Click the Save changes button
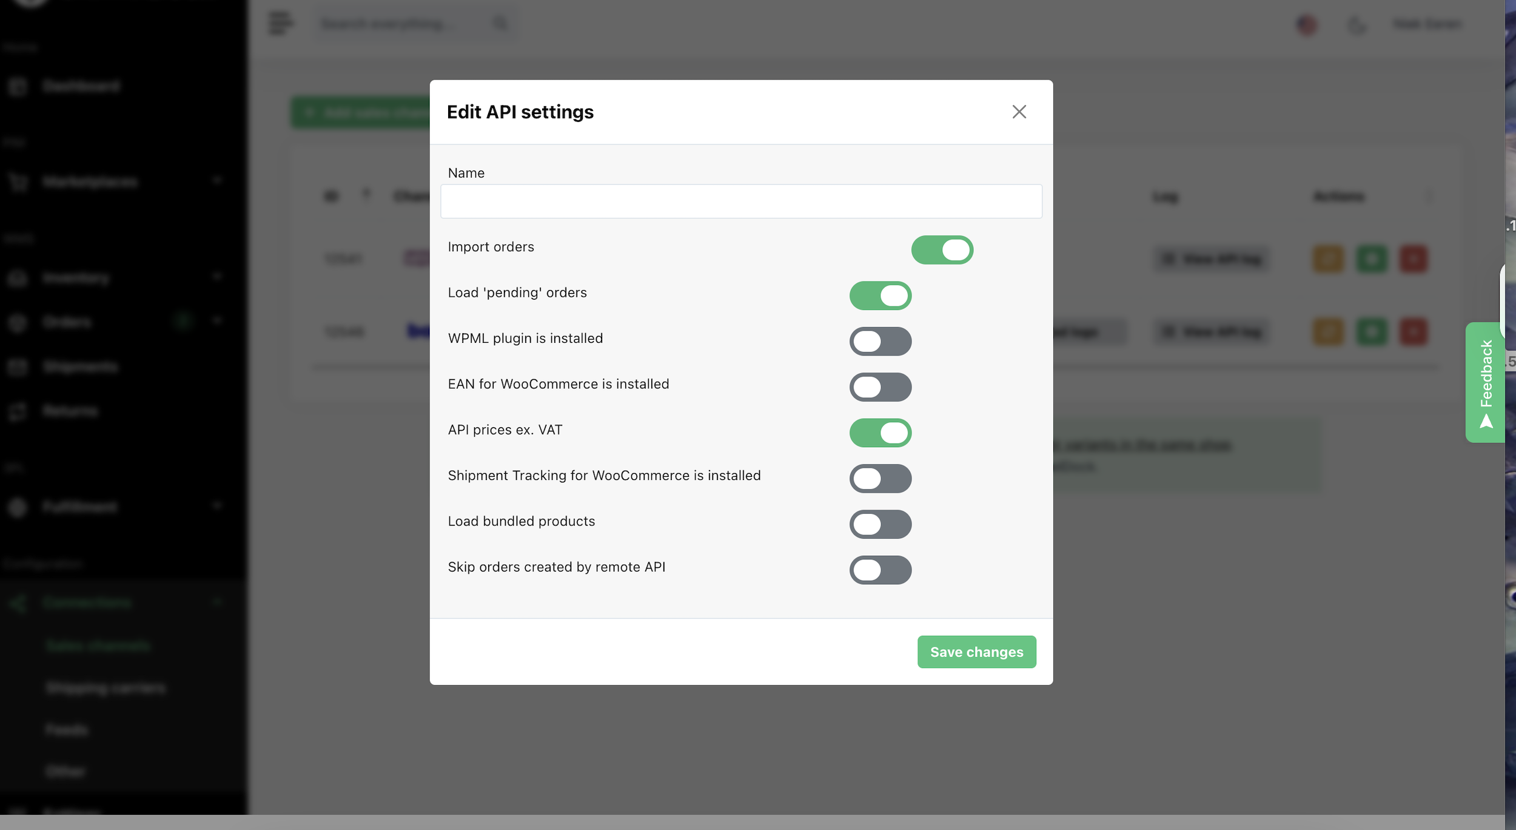The width and height of the screenshot is (1516, 830). pos(976,652)
